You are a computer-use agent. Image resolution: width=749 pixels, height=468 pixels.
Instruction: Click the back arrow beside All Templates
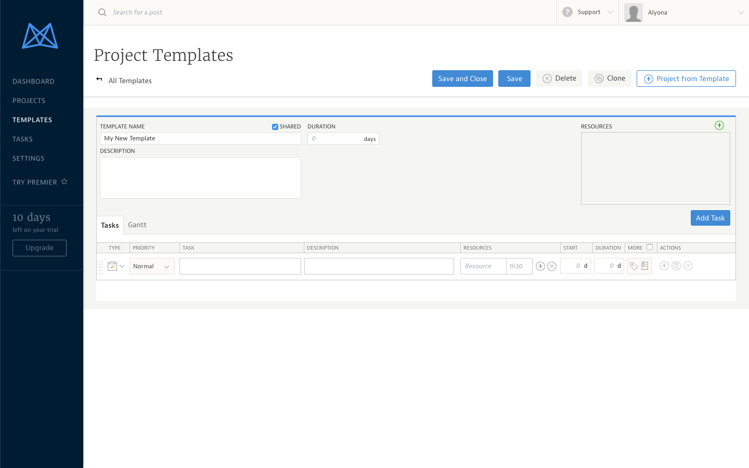99,80
